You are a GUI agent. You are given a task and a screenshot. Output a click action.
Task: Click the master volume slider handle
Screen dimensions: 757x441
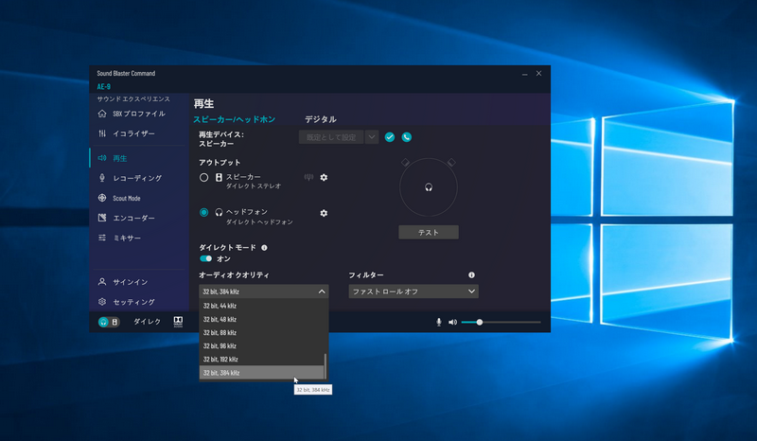tap(480, 322)
